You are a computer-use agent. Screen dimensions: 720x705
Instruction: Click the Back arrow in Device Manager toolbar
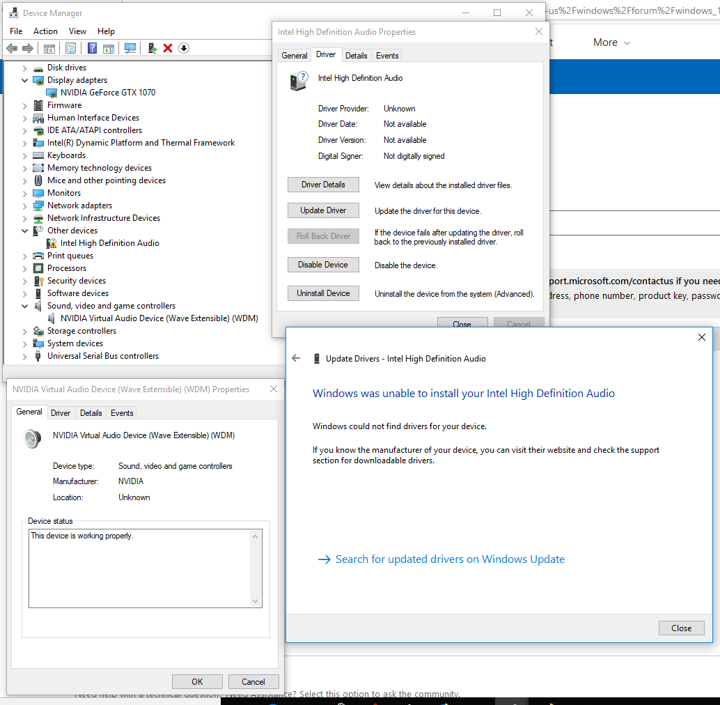tap(12, 48)
